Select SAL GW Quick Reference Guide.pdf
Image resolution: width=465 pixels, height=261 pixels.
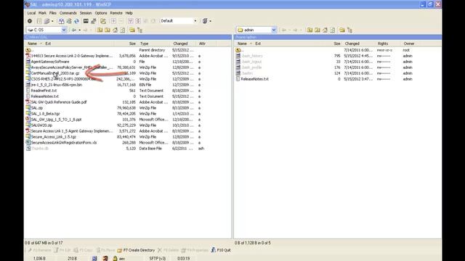point(59,102)
